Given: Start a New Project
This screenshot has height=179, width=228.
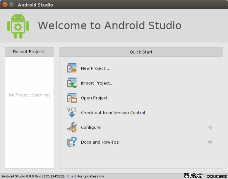Looking at the screenshot, I should [x=95, y=68].
